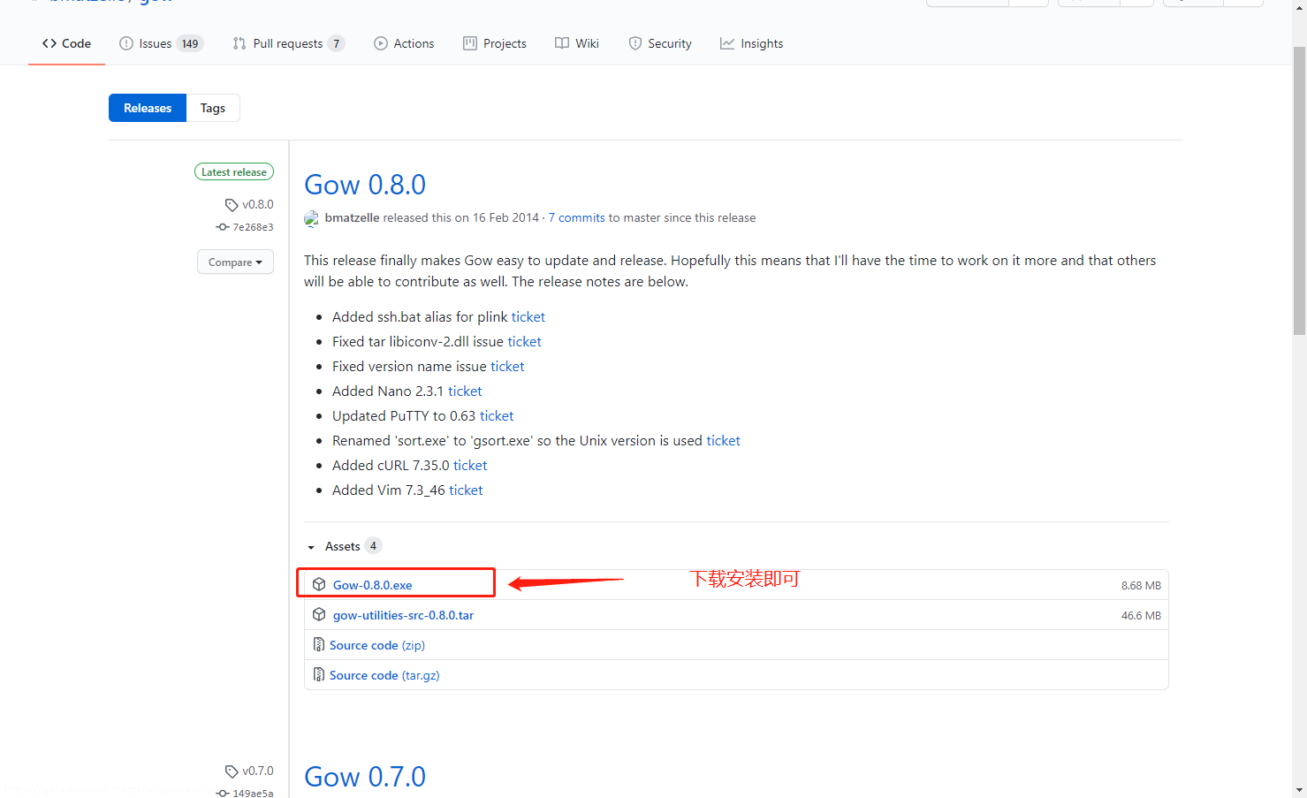
Task: Click the v0.8.0 tag icon
Action: click(x=232, y=205)
